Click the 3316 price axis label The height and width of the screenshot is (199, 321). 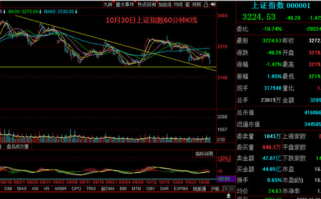(222, 47)
